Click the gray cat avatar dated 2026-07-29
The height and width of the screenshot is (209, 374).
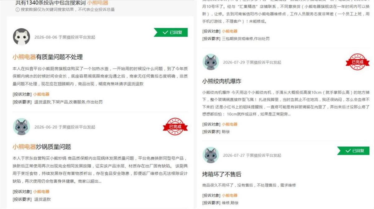pyautogui.click(x=211, y=62)
